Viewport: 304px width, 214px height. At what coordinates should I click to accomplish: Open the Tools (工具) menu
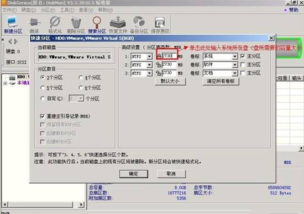tap(67, 10)
